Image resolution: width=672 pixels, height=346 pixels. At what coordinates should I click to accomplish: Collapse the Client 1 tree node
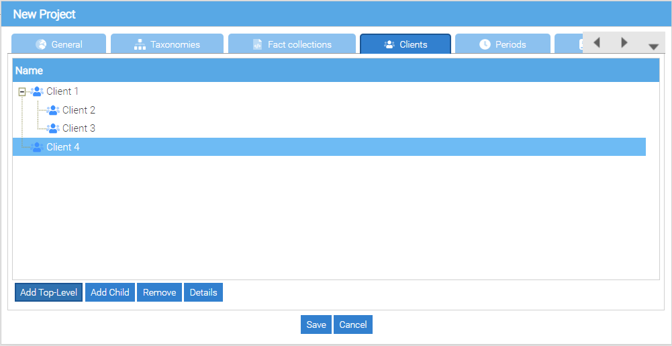[22, 91]
